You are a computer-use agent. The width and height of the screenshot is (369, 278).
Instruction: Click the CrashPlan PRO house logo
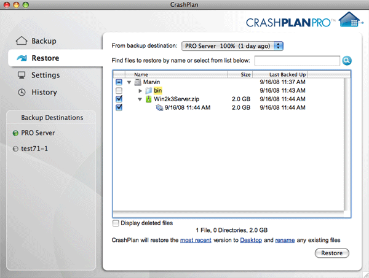click(350, 20)
